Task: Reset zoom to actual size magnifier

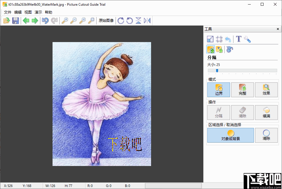Action: coord(82,20)
